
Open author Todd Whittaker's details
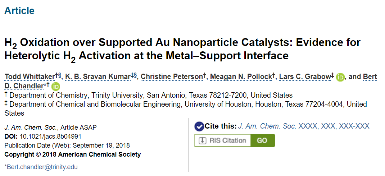point(30,77)
